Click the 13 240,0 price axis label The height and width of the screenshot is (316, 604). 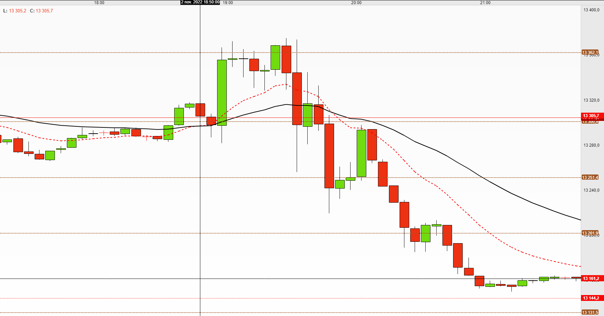(x=592, y=190)
